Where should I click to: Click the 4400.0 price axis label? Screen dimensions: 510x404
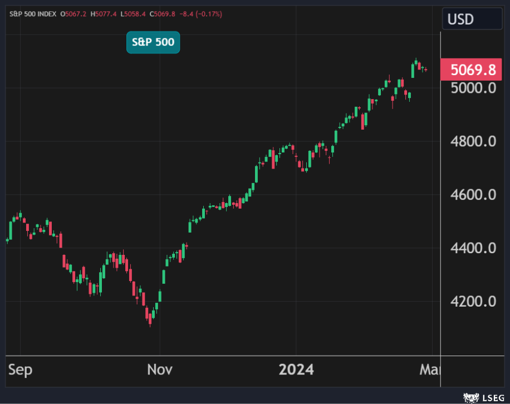click(473, 248)
